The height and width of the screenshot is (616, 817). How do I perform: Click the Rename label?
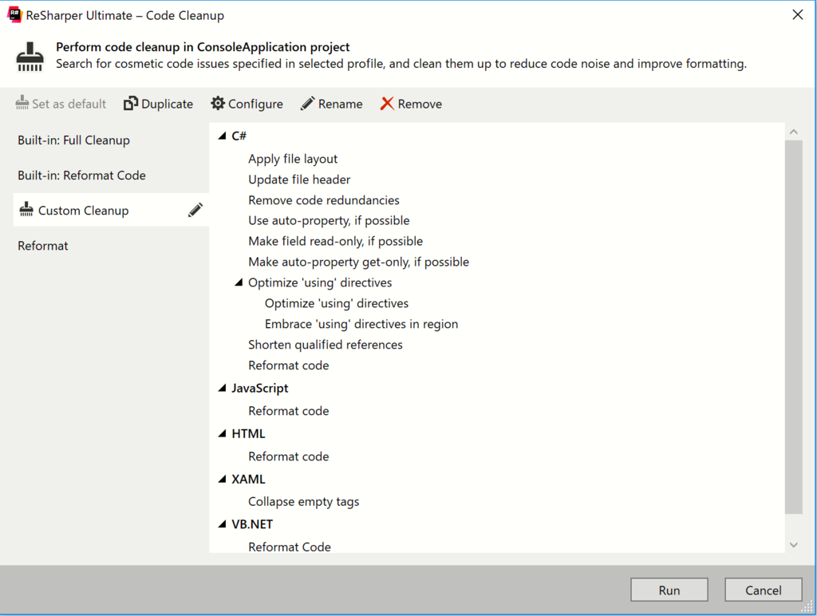point(340,105)
